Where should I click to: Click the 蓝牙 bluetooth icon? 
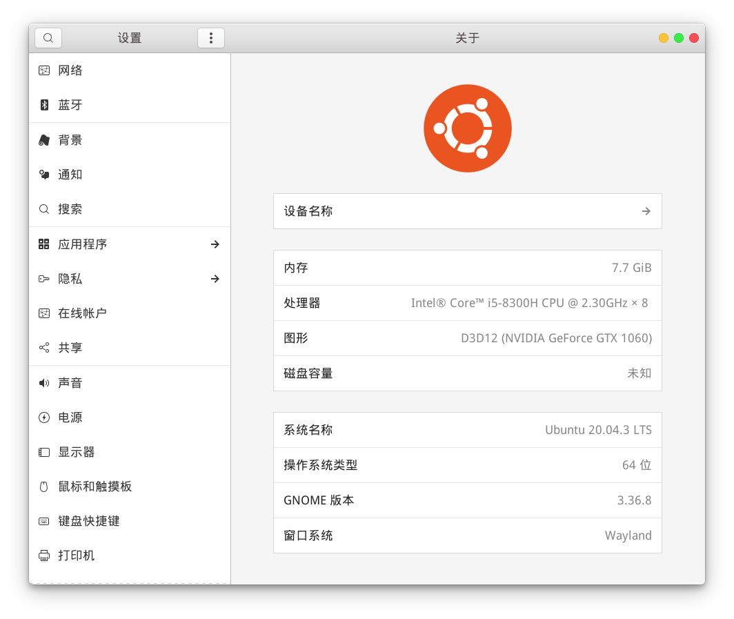(x=44, y=105)
